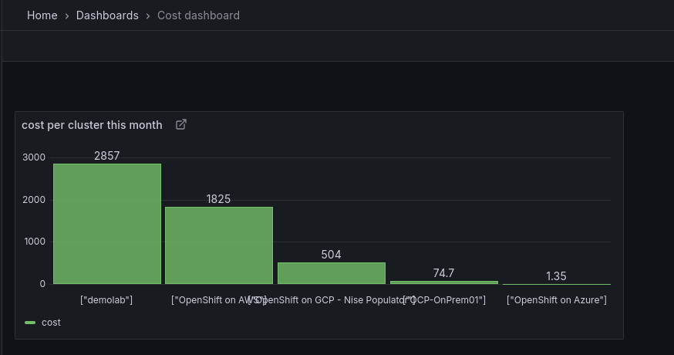Click the 1.35 value label
Screen dimensions: 674x355
point(556,276)
